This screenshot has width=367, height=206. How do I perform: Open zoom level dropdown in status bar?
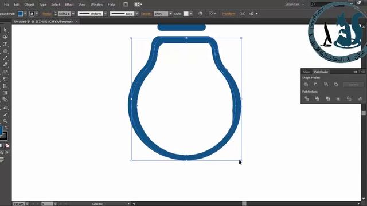pyautogui.click(x=27, y=204)
